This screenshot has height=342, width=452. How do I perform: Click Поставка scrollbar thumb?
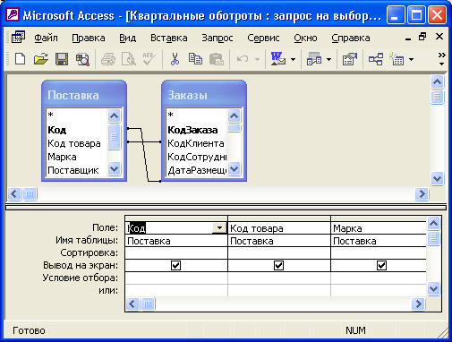(115, 137)
